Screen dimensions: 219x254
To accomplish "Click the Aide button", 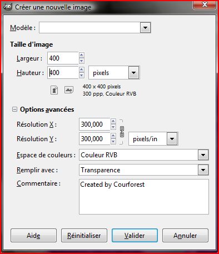I will click(x=33, y=236).
